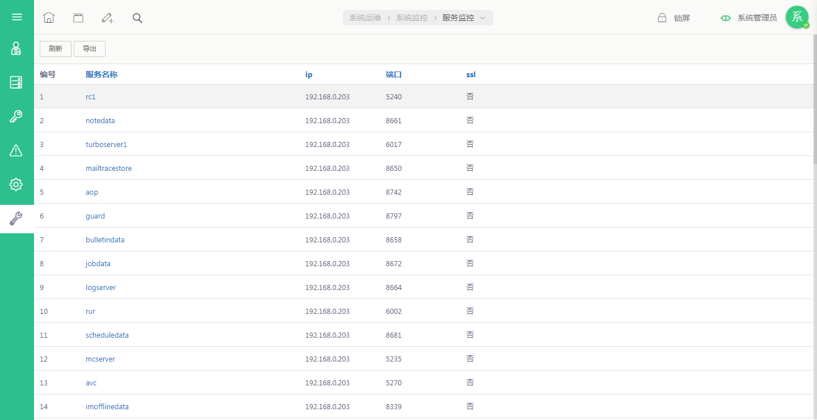Click port value 8661
The height and width of the screenshot is (420, 817).
click(x=394, y=121)
